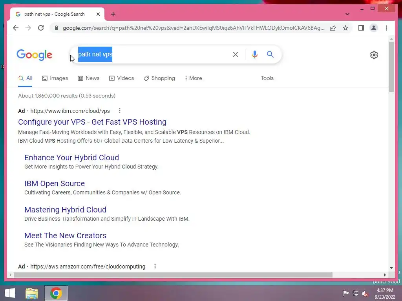Open Google quick settings gear
Image resolution: width=402 pixels, height=301 pixels.
tap(374, 55)
